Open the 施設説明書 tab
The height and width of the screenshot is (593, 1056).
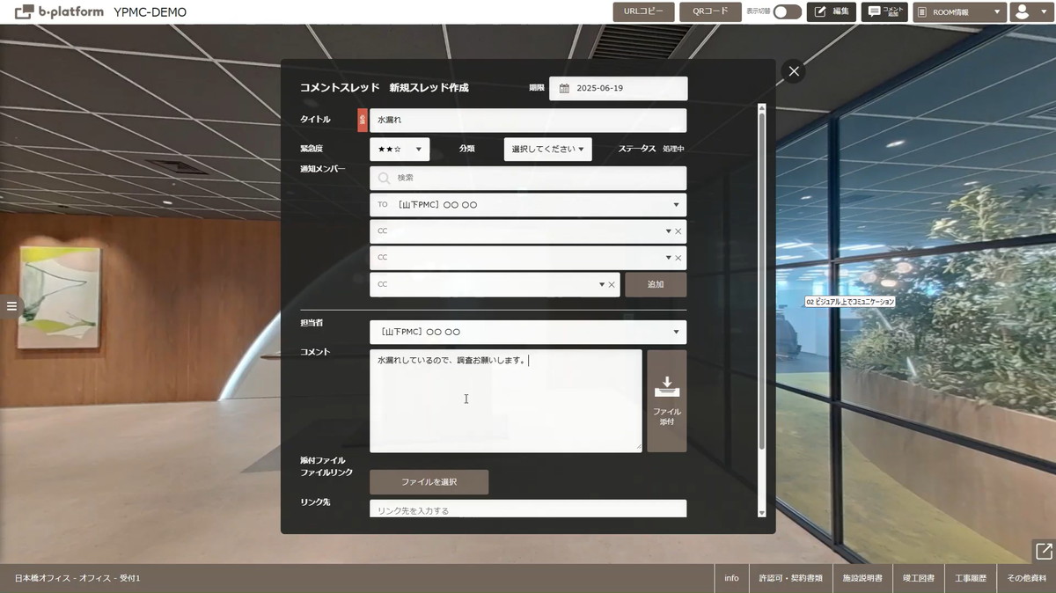[x=862, y=578]
